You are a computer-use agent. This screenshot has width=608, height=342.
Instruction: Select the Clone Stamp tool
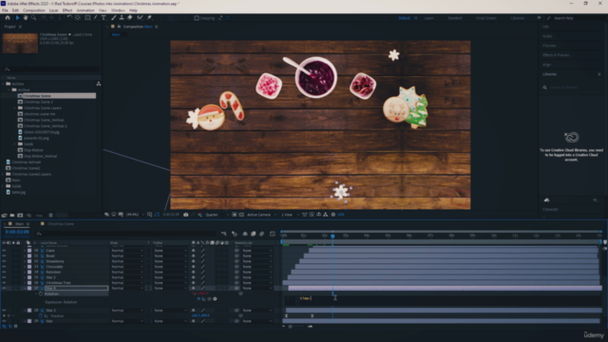click(x=122, y=18)
